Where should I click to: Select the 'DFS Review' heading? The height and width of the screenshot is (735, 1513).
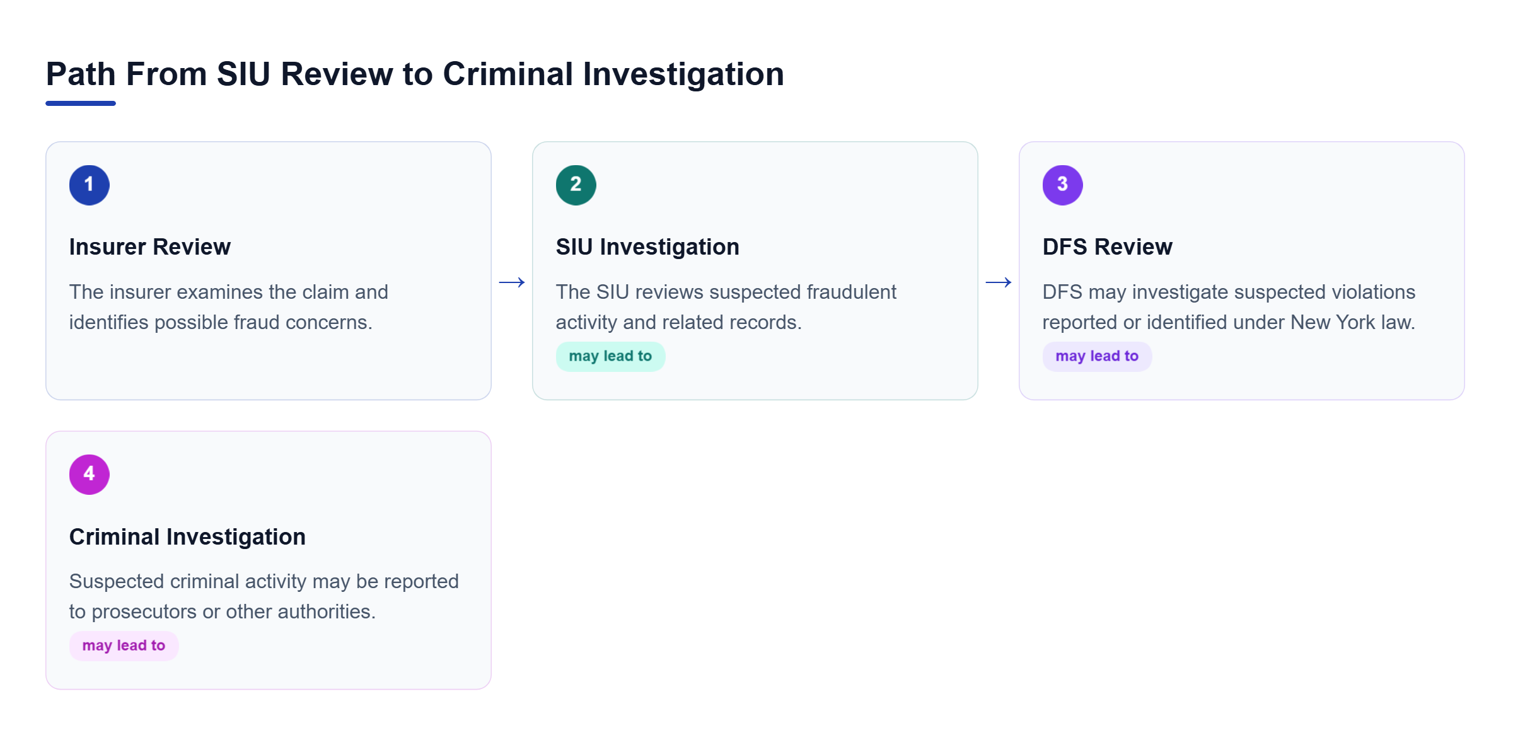1108,246
